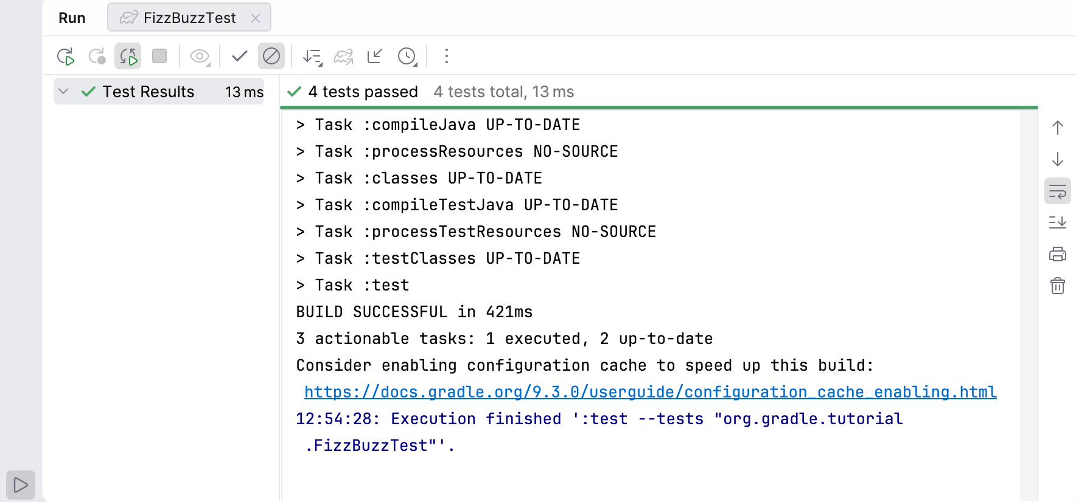Open the More options kebab menu
This screenshot has width=1076, height=502.
(447, 56)
